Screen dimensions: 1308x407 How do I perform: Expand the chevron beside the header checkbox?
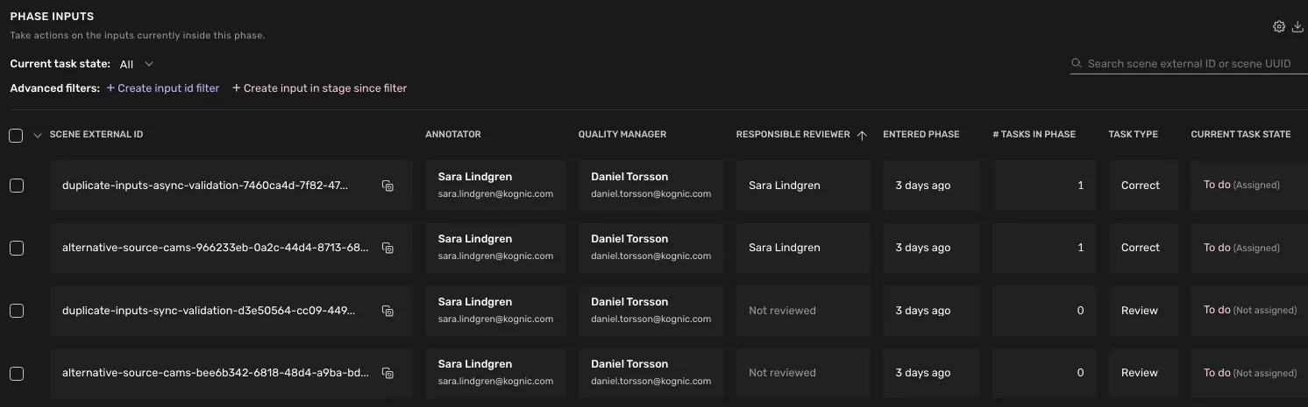click(x=38, y=135)
